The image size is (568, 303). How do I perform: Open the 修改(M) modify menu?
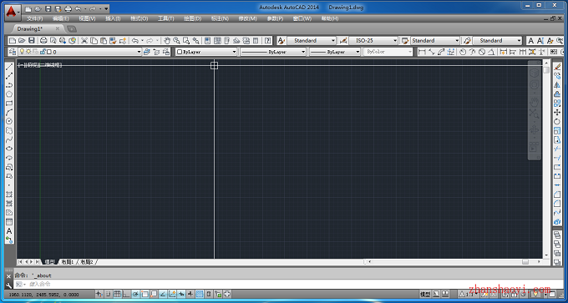pos(247,18)
